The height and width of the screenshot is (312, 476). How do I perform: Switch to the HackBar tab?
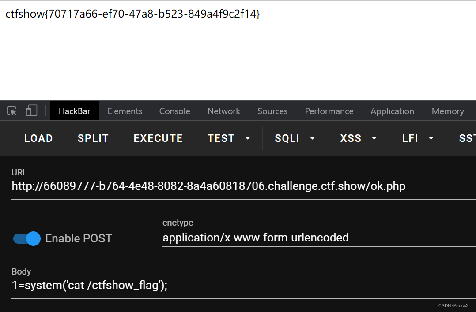pos(74,111)
